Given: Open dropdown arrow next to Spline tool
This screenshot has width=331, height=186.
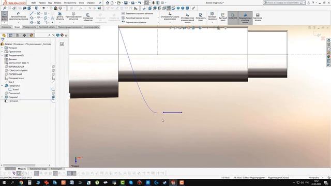Looking at the screenshot, I should point(49,13).
